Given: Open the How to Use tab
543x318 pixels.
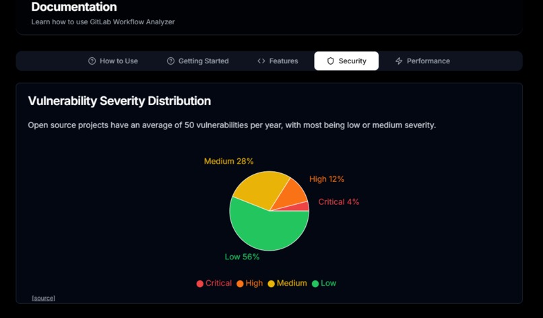Looking at the screenshot, I should click(x=113, y=61).
